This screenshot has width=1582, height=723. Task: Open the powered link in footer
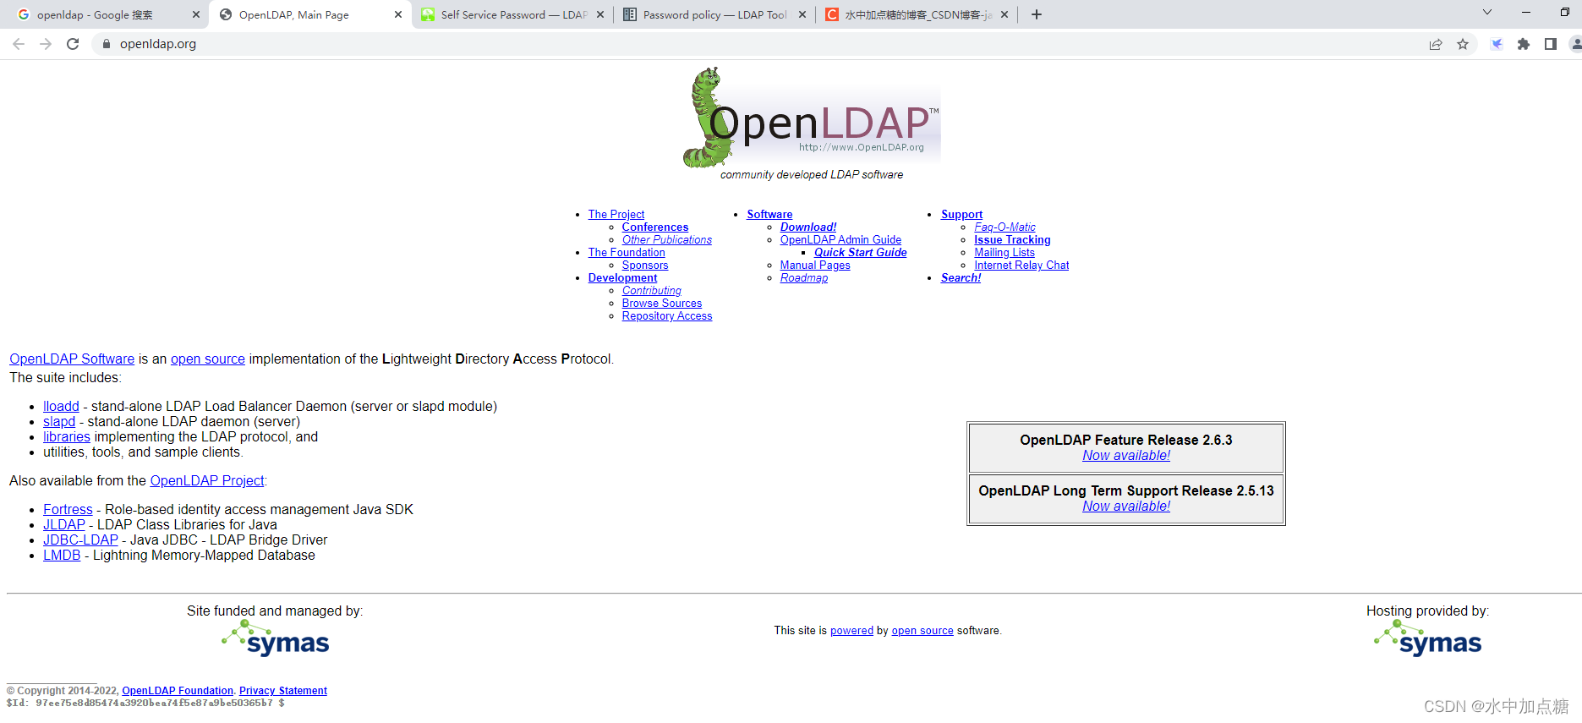(851, 631)
